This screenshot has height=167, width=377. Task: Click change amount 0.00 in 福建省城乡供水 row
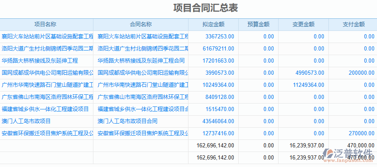[x=319, y=109]
